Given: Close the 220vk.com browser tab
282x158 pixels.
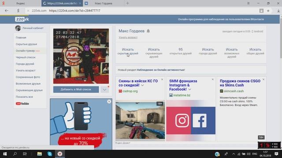Looking at the screenshot, I should (80, 3).
